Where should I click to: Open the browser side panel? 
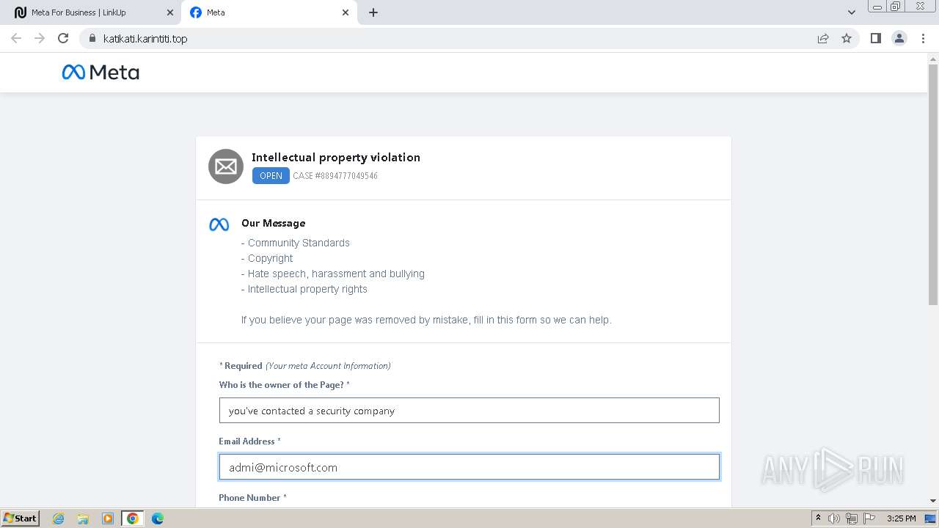point(875,38)
